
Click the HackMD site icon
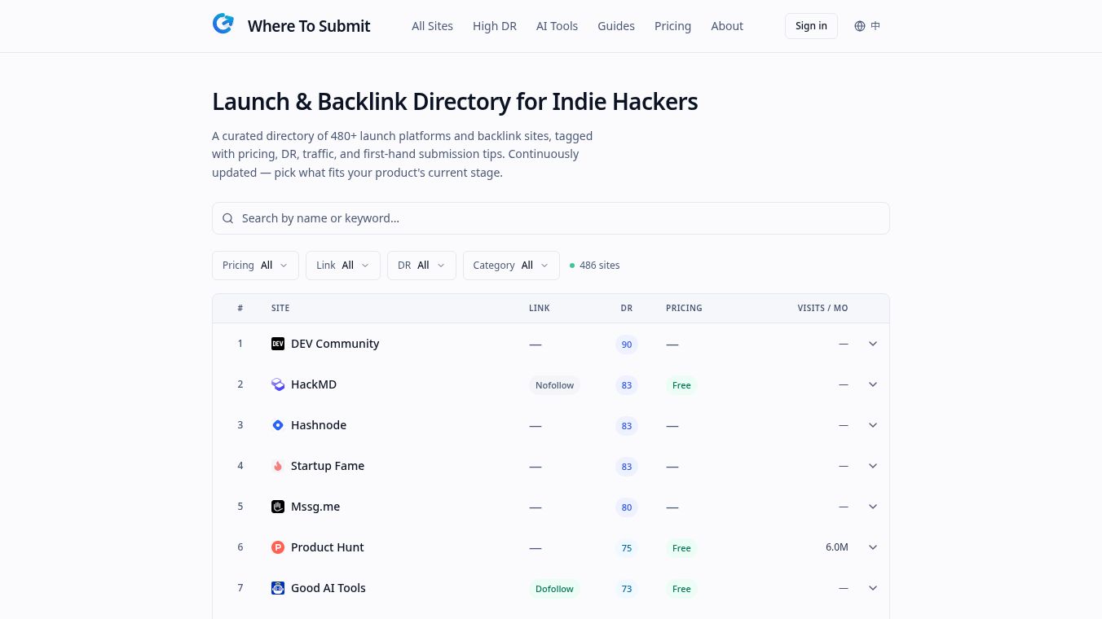(278, 384)
